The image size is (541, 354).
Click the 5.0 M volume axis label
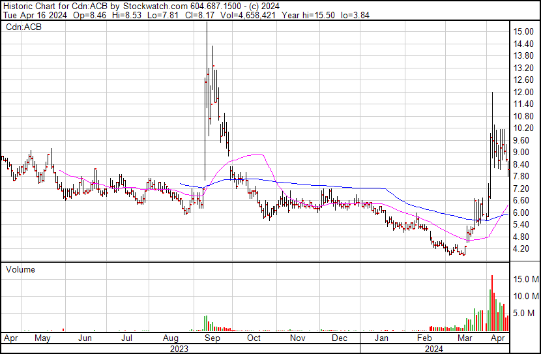click(x=523, y=313)
